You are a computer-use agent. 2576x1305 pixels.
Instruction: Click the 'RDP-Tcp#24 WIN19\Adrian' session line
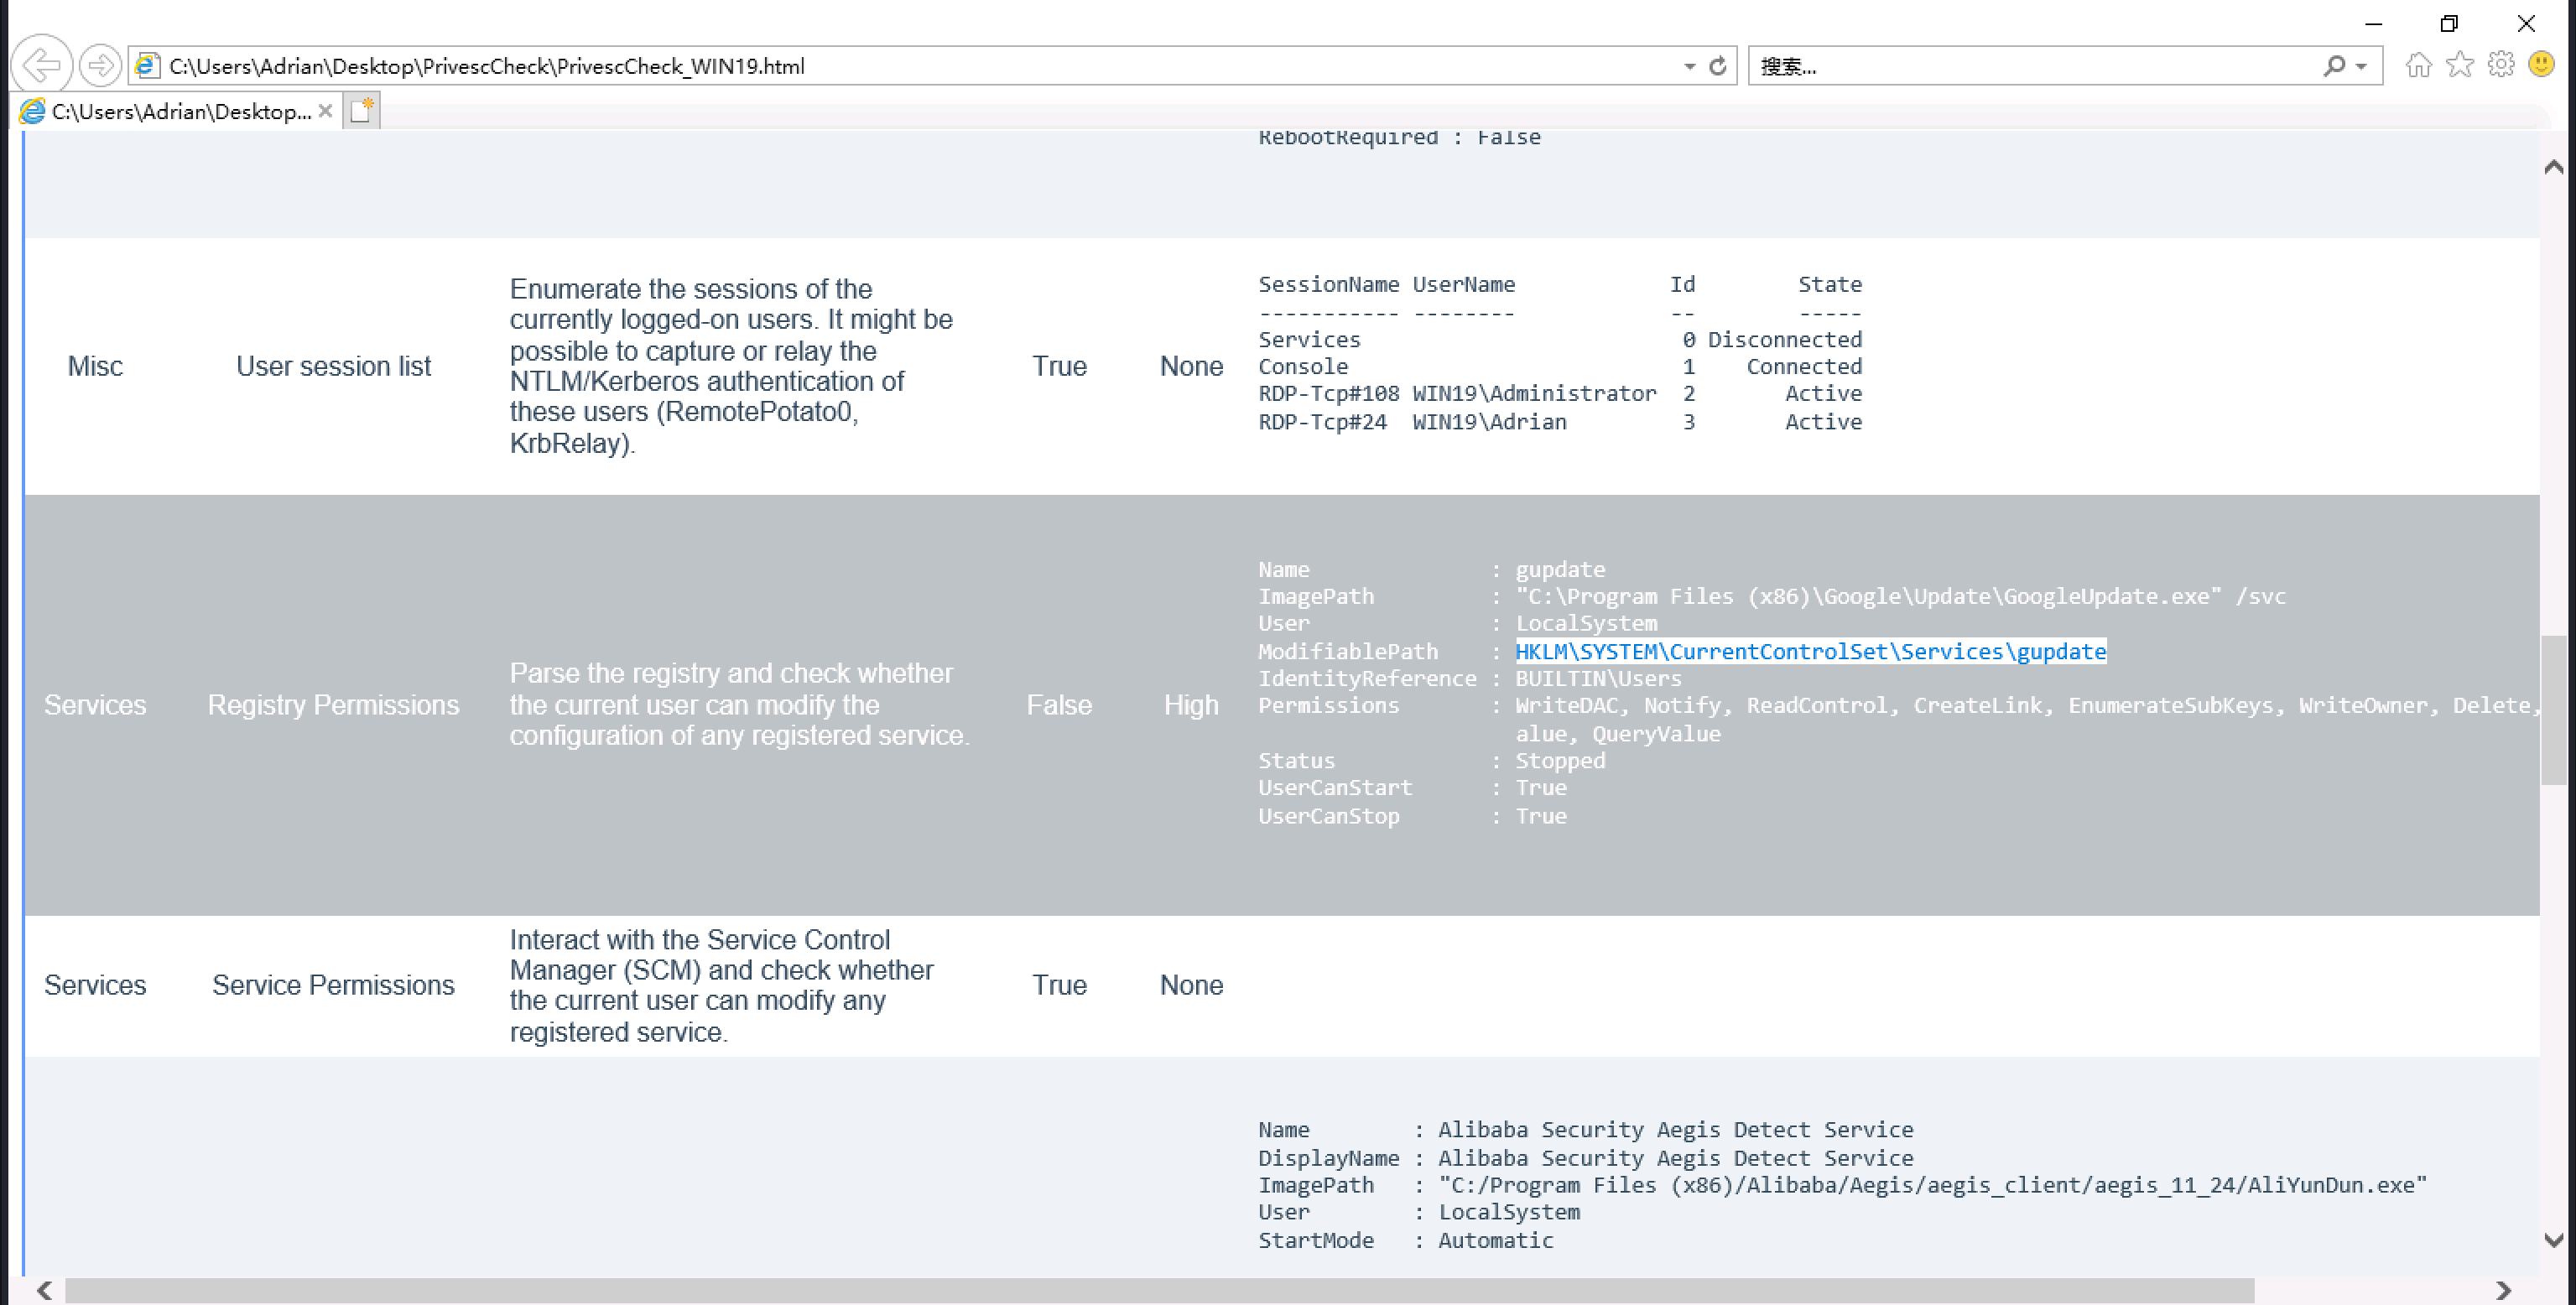tap(1560, 422)
